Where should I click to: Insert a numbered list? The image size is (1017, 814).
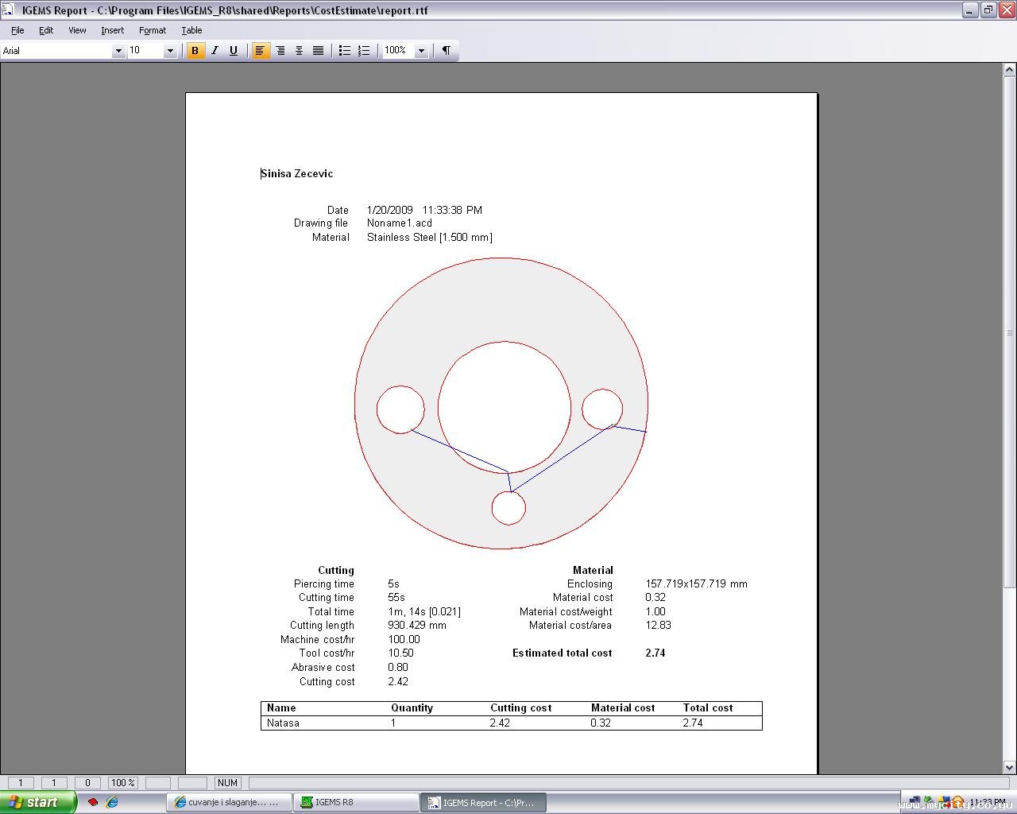364,51
